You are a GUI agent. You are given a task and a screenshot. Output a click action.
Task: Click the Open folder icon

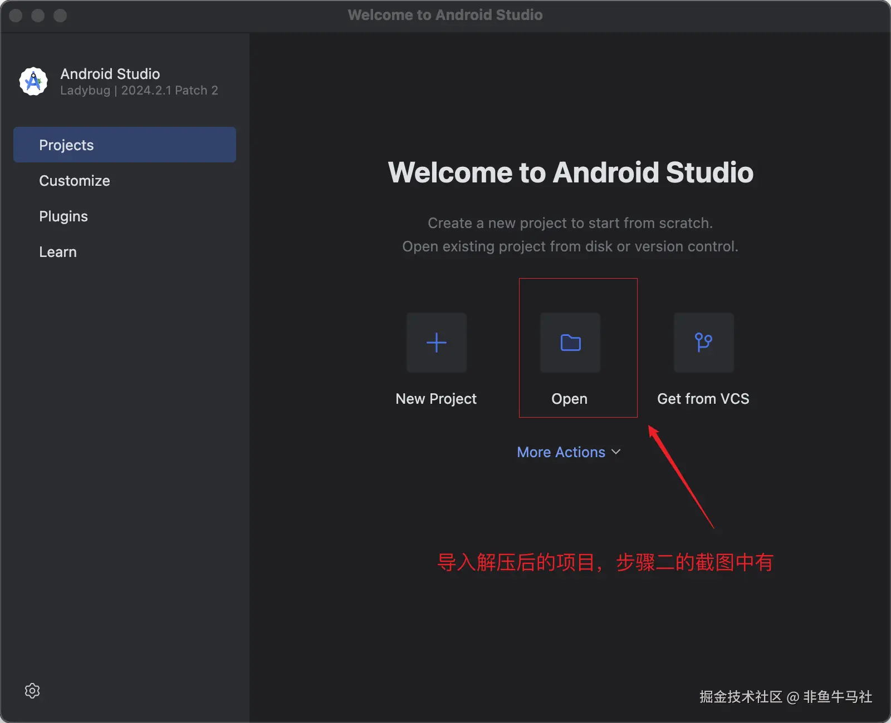570,343
